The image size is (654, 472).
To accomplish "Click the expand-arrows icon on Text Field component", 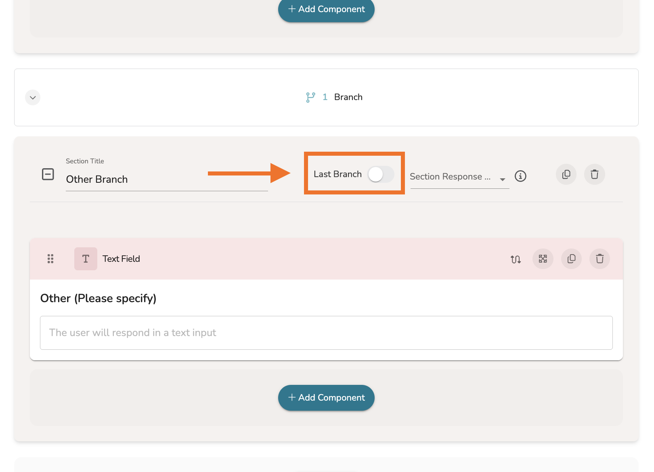I will (543, 259).
